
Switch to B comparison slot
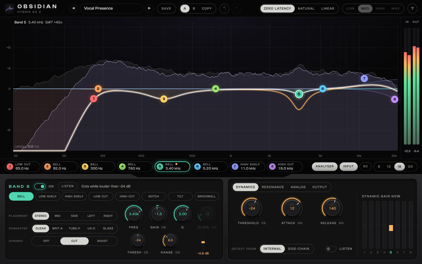[194, 8]
